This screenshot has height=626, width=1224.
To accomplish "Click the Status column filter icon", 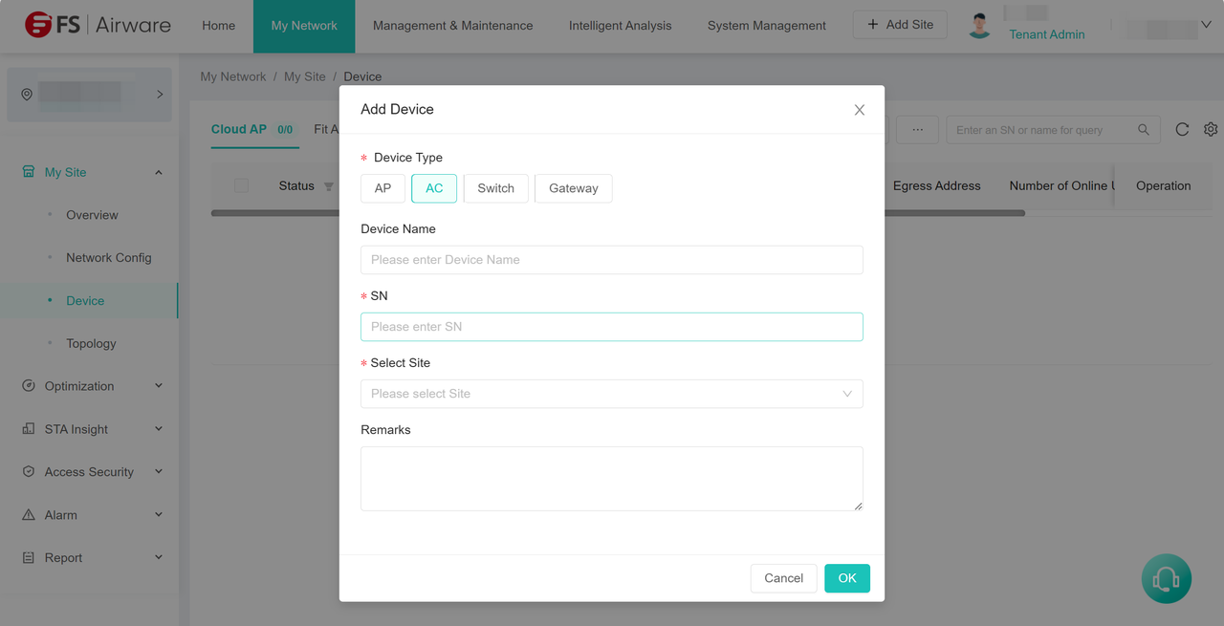I will (329, 186).
